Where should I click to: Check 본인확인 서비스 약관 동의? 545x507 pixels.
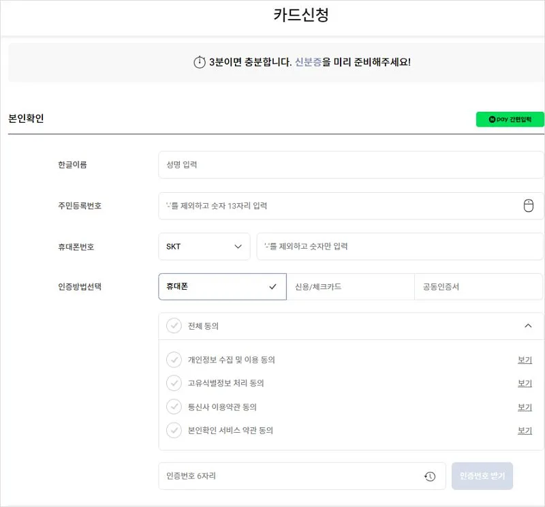174,431
